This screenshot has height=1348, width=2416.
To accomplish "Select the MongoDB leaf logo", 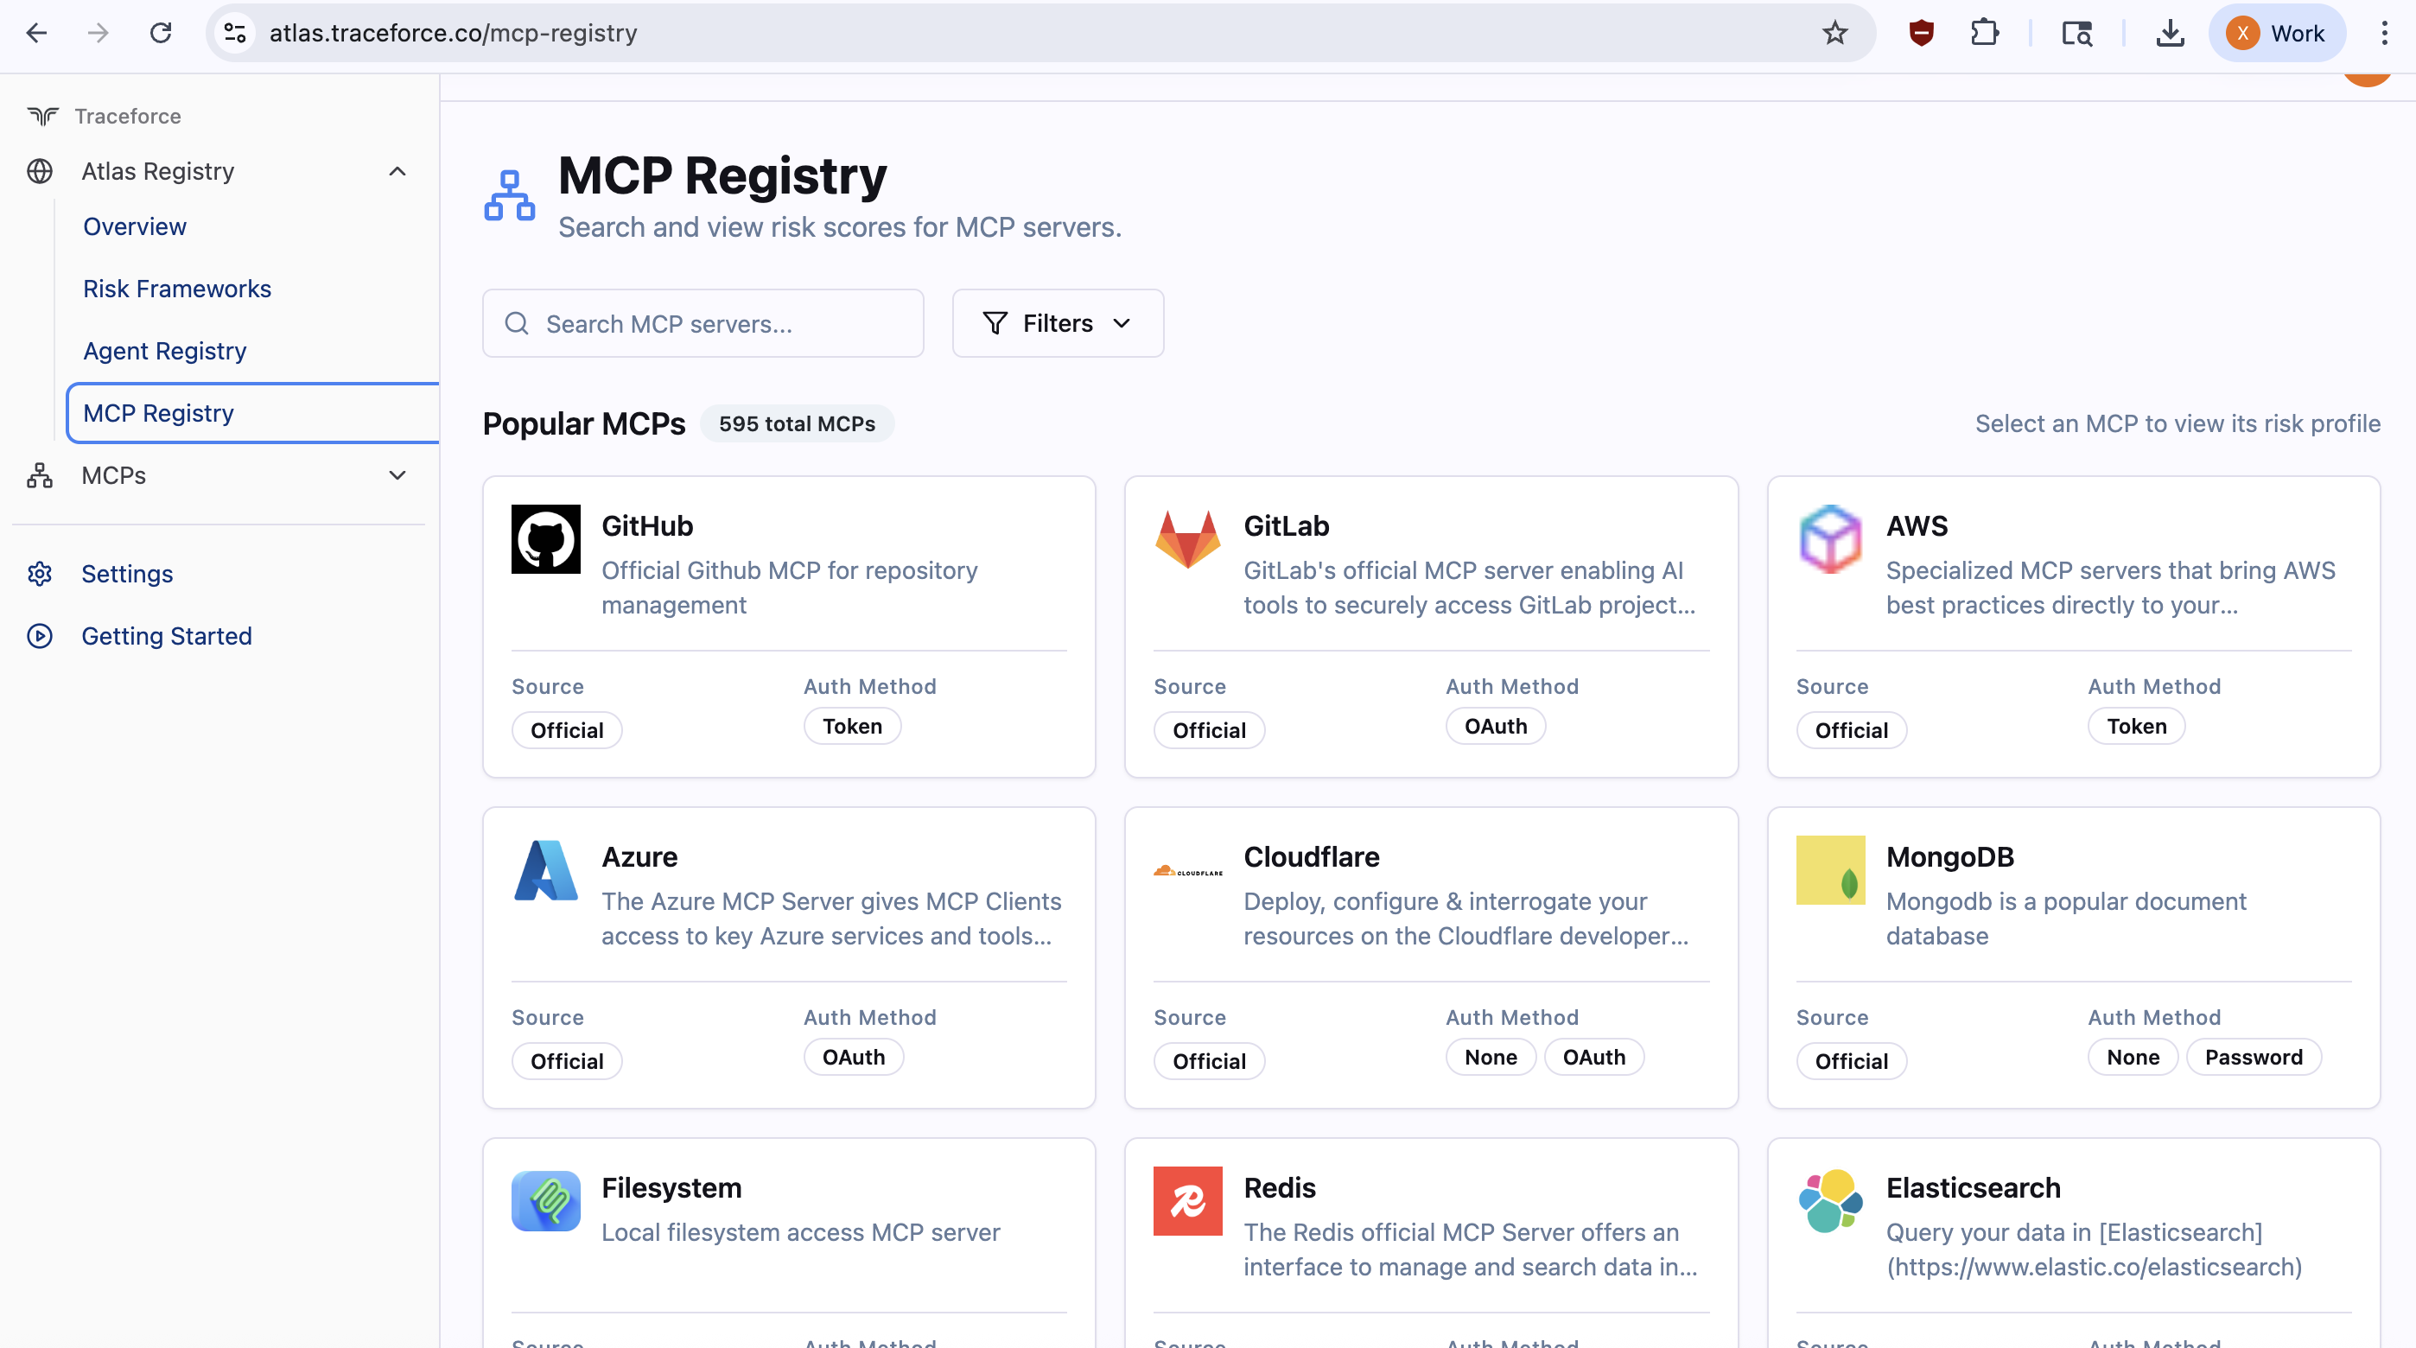I will click(1830, 869).
